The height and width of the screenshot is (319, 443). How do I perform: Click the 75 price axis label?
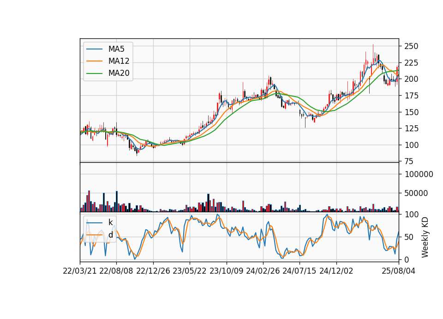409,161
